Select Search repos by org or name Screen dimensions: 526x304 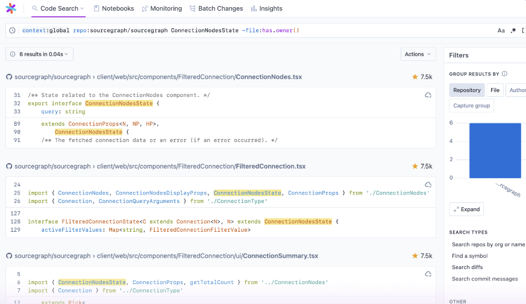pos(488,244)
